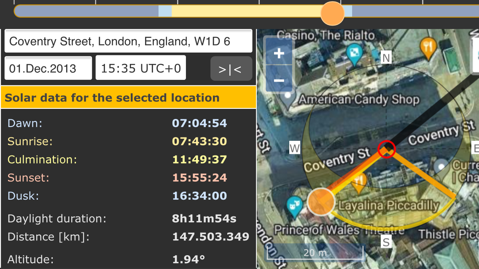The width and height of the screenshot is (479, 269).
Task: Click the distance value 147.503.349
Action: coord(210,237)
